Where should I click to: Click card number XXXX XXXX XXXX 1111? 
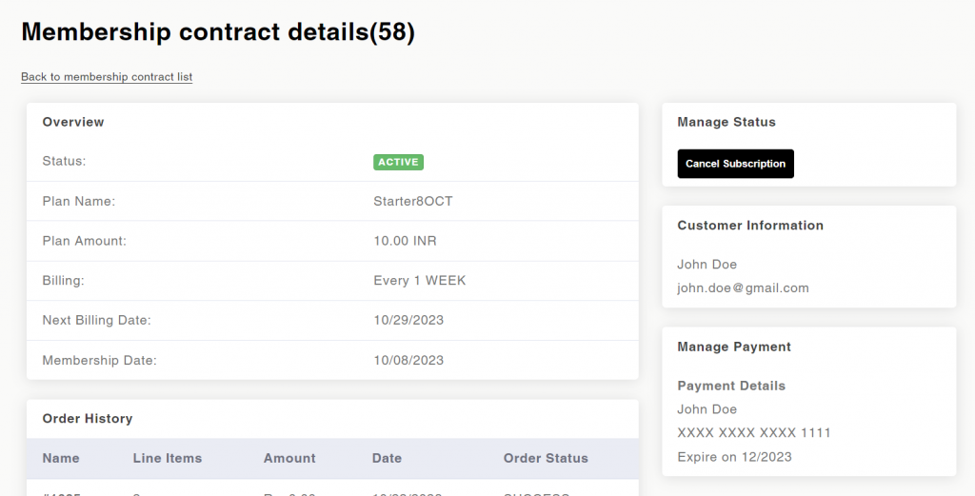click(754, 433)
